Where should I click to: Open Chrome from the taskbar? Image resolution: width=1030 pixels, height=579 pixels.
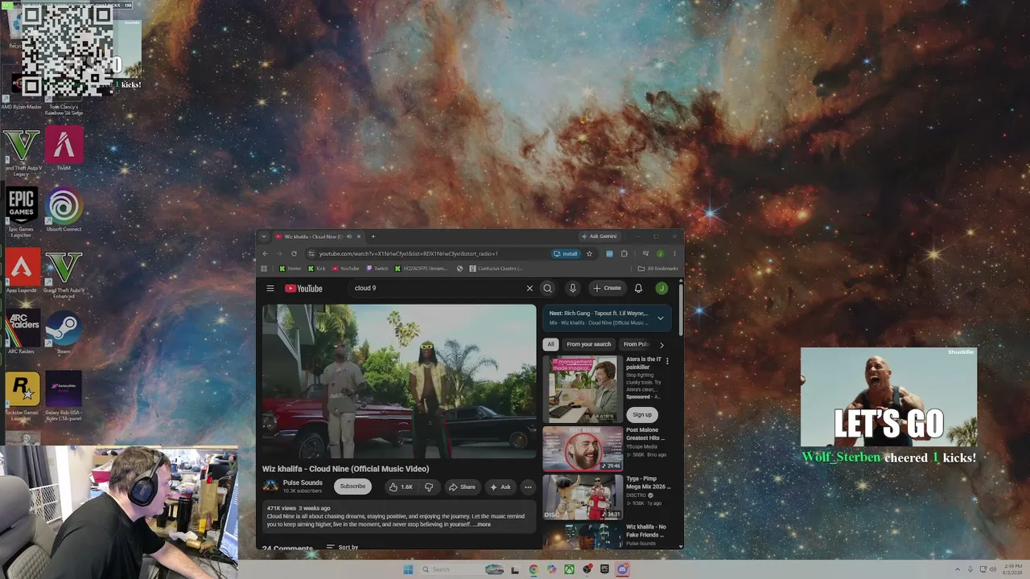point(534,570)
